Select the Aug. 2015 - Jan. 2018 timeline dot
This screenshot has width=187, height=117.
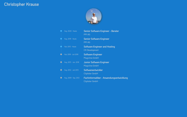61,62
